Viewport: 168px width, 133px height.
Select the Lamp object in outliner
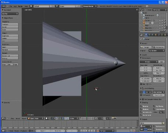click(147, 23)
